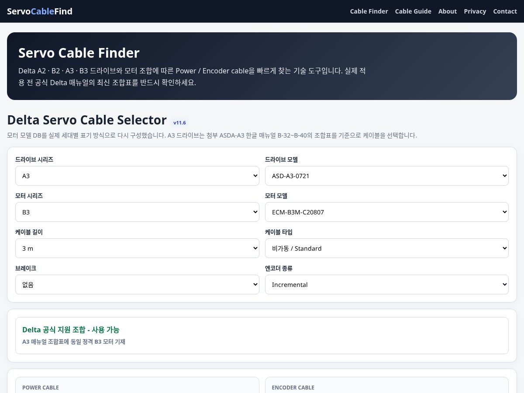Go to Cable Finder nav link
Image resolution: width=524 pixels, height=393 pixels.
(369, 11)
